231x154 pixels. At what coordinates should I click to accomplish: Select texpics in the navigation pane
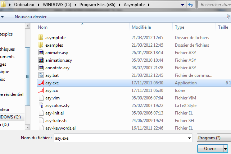pyautogui.click(x=6, y=34)
